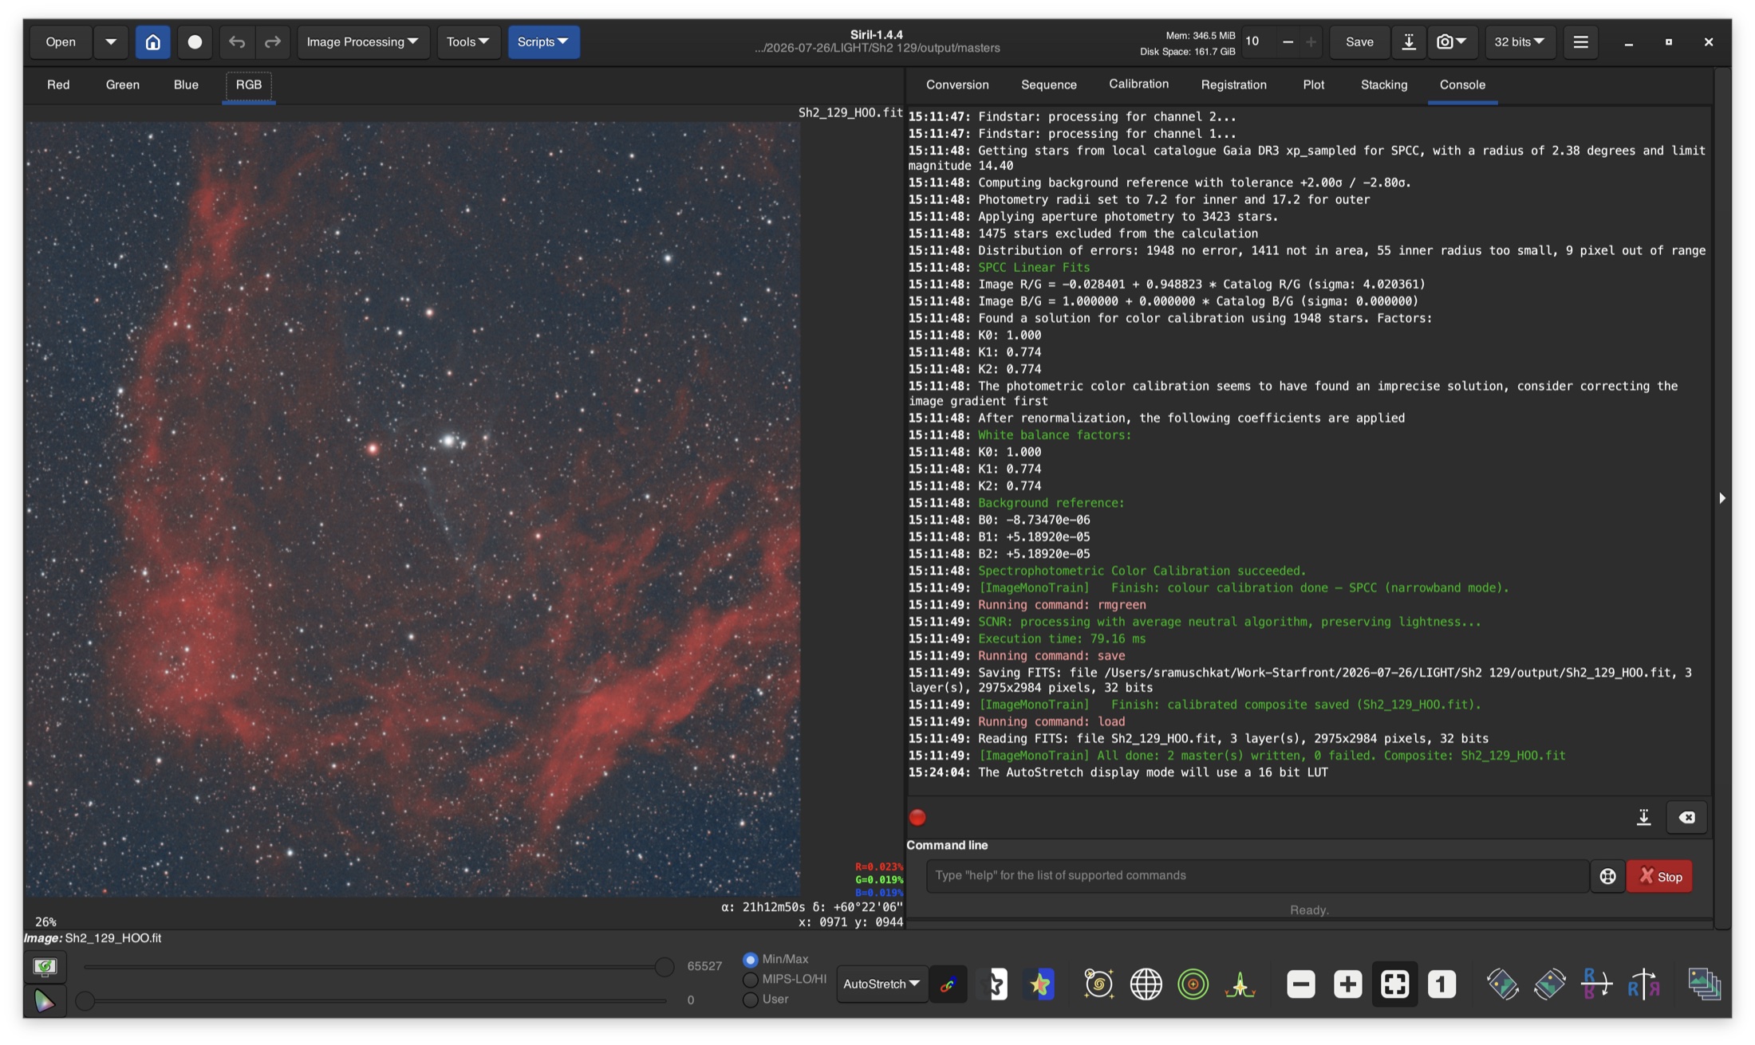Click the undo arrow icon
The width and height of the screenshot is (1755, 1045).
pyautogui.click(x=236, y=41)
